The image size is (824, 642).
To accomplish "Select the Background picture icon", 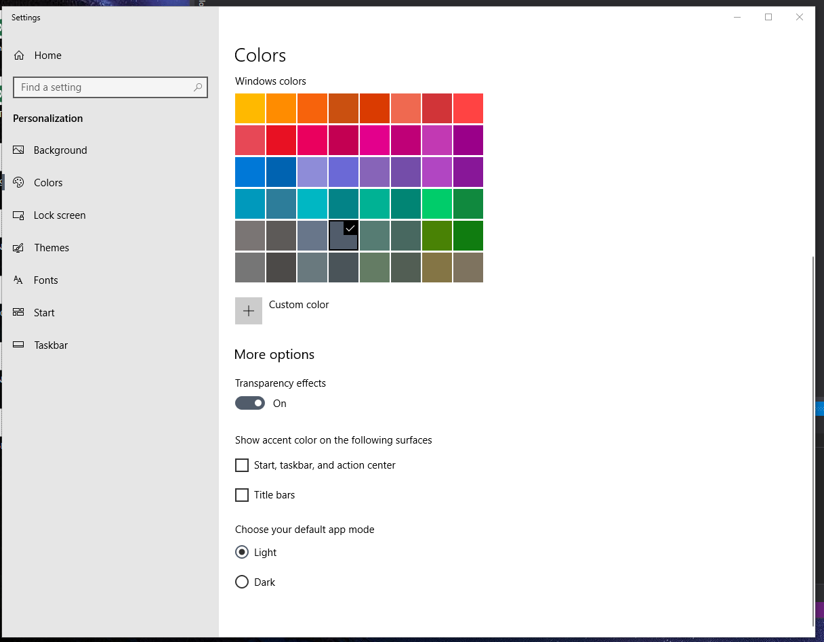I will [x=19, y=150].
